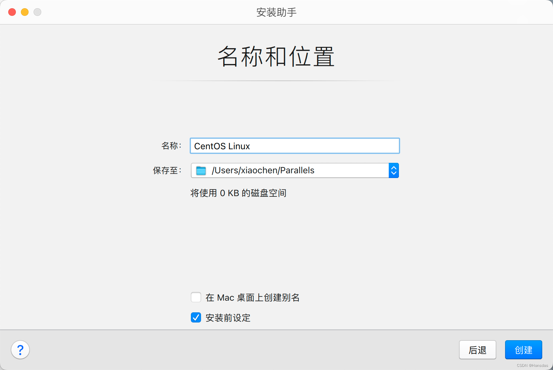The height and width of the screenshot is (370, 553).
Task: Click the 保存至 label
Action: (167, 170)
